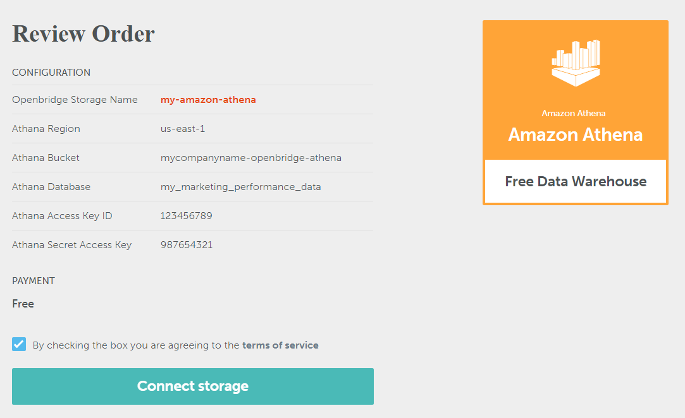Uncheck the terms of service agreement checkbox
Screen dimensions: 685x418
point(18,343)
